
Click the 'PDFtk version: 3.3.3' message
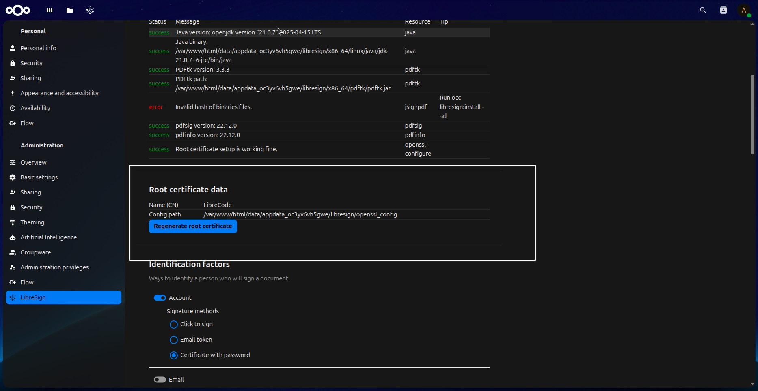202,70
